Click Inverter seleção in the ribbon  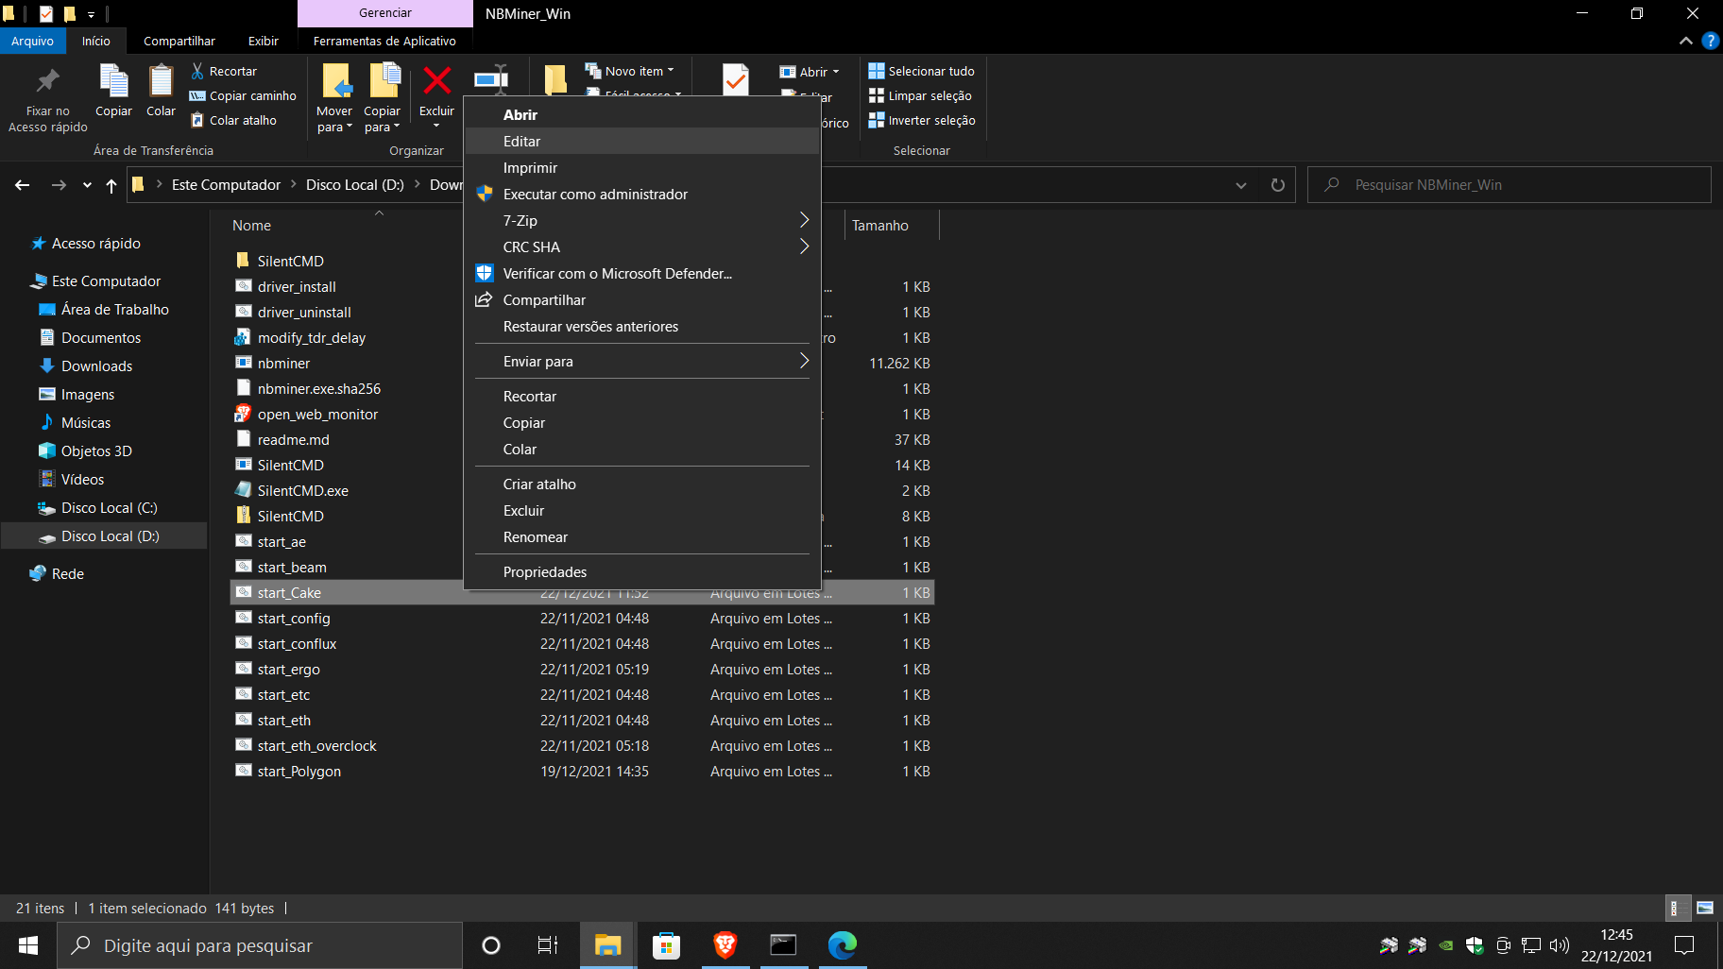922,120
